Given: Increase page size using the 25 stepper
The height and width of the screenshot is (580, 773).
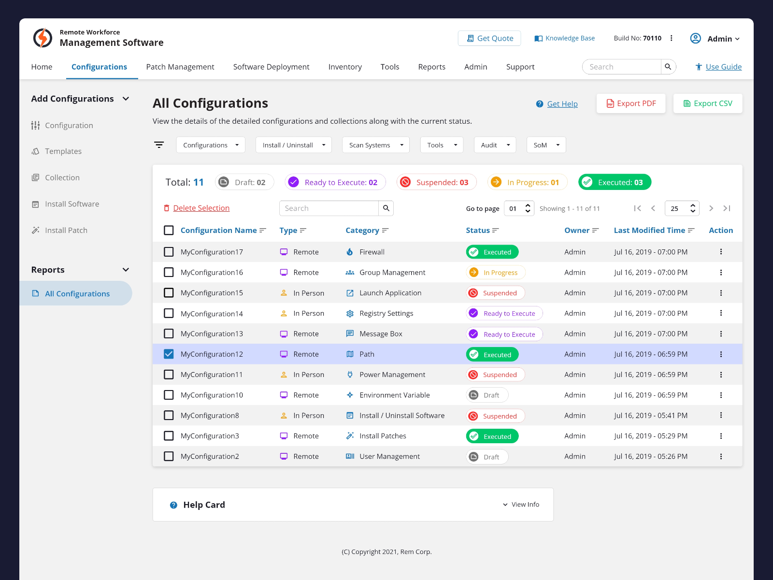Looking at the screenshot, I should pyautogui.click(x=692, y=205).
